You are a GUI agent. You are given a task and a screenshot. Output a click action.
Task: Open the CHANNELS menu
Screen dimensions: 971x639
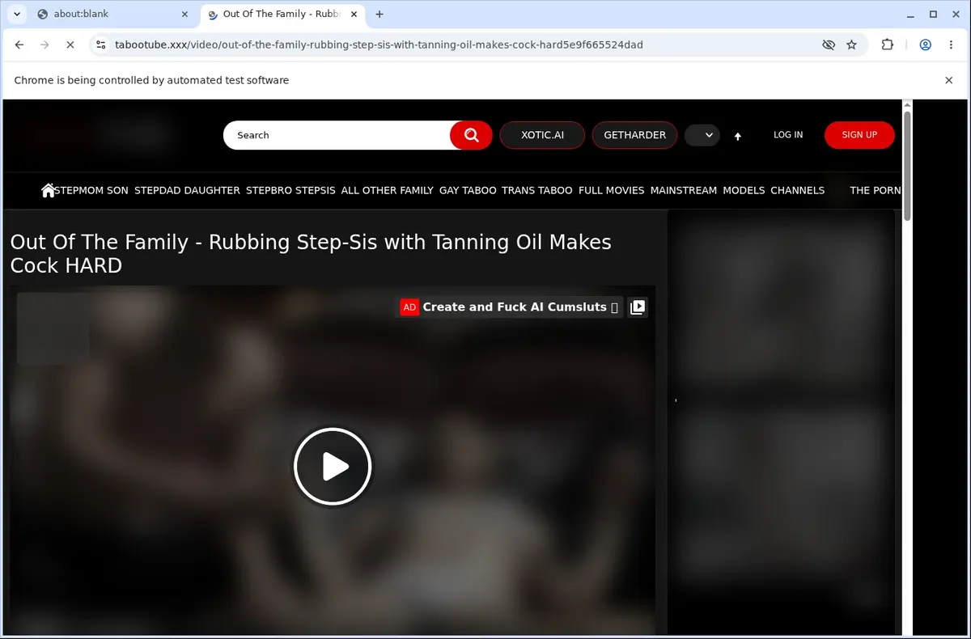798,190
